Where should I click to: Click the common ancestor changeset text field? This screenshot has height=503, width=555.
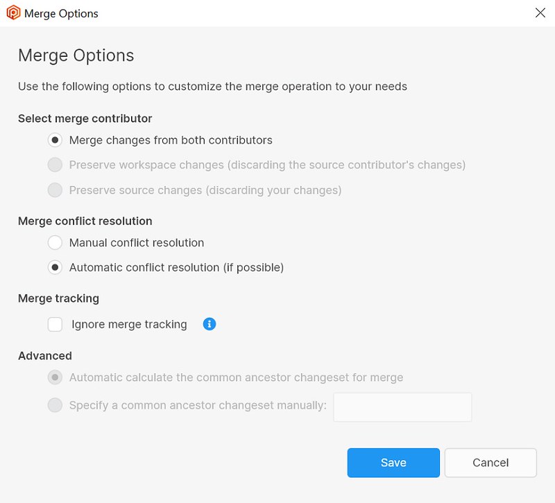coord(402,407)
